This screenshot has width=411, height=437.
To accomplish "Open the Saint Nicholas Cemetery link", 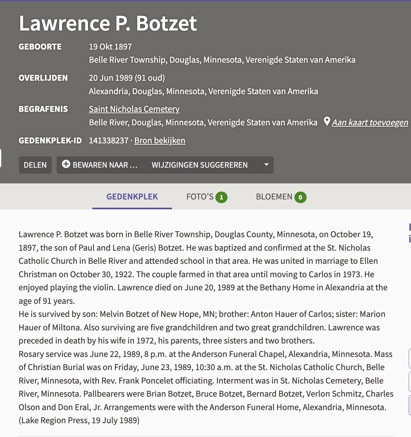I will (134, 109).
